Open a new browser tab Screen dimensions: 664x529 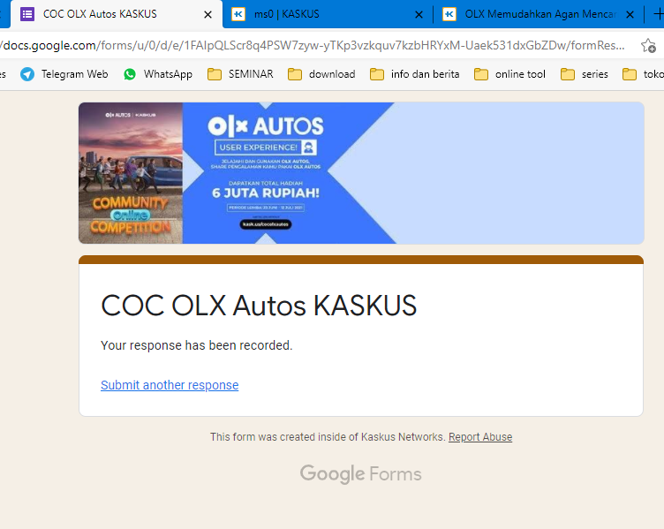click(659, 14)
